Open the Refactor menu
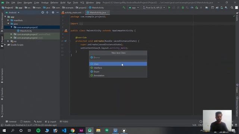 [x=55, y=3]
